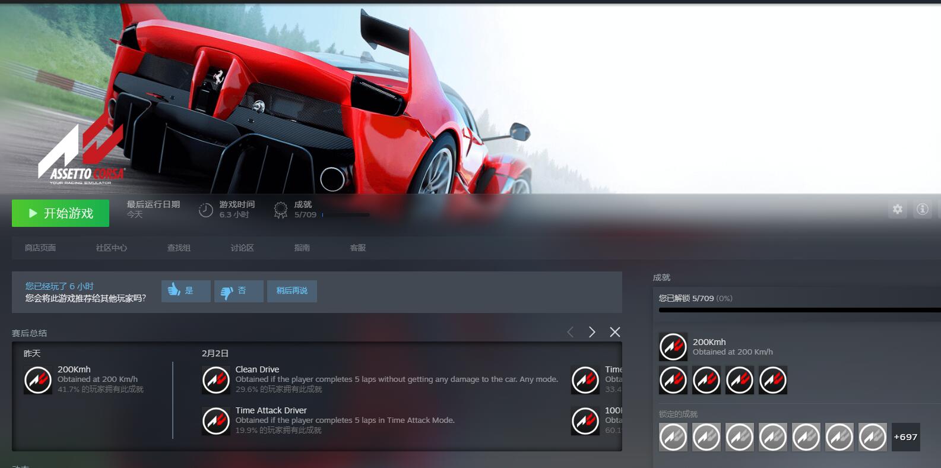Screen dimensions: 941x468
Task: Click the 锁定的成就 label
Action: point(678,414)
